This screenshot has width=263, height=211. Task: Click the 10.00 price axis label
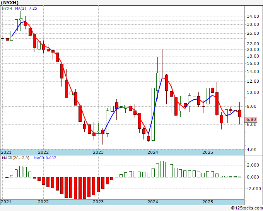253,93
